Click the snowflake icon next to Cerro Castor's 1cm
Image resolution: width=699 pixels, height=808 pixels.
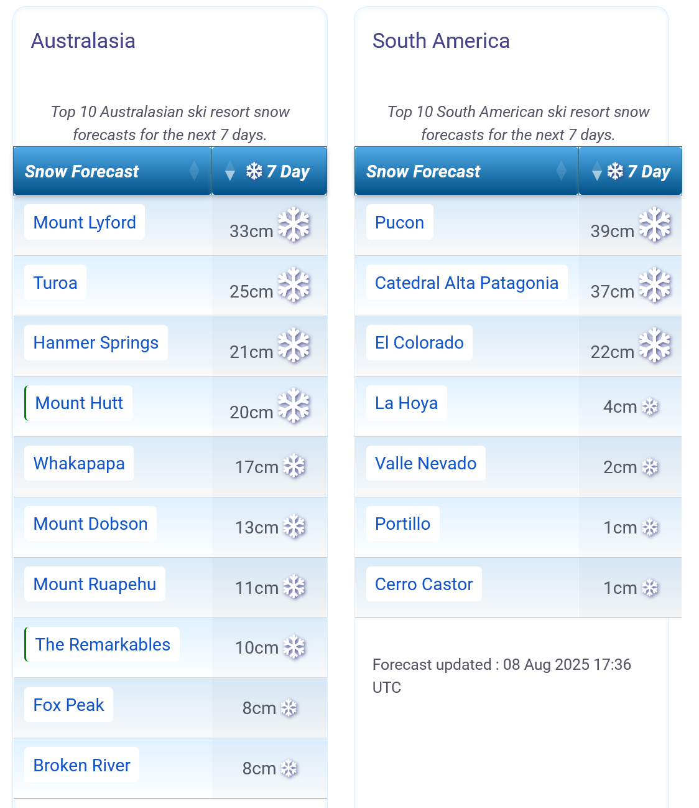pyautogui.click(x=650, y=588)
